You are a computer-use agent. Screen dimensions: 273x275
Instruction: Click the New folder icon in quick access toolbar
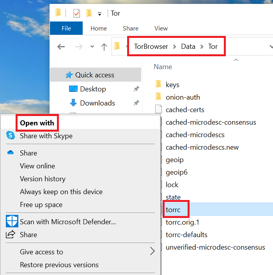89,13
